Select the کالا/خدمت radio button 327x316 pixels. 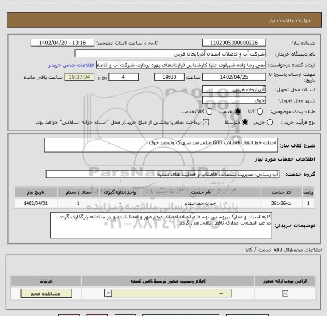[x=209, y=112]
